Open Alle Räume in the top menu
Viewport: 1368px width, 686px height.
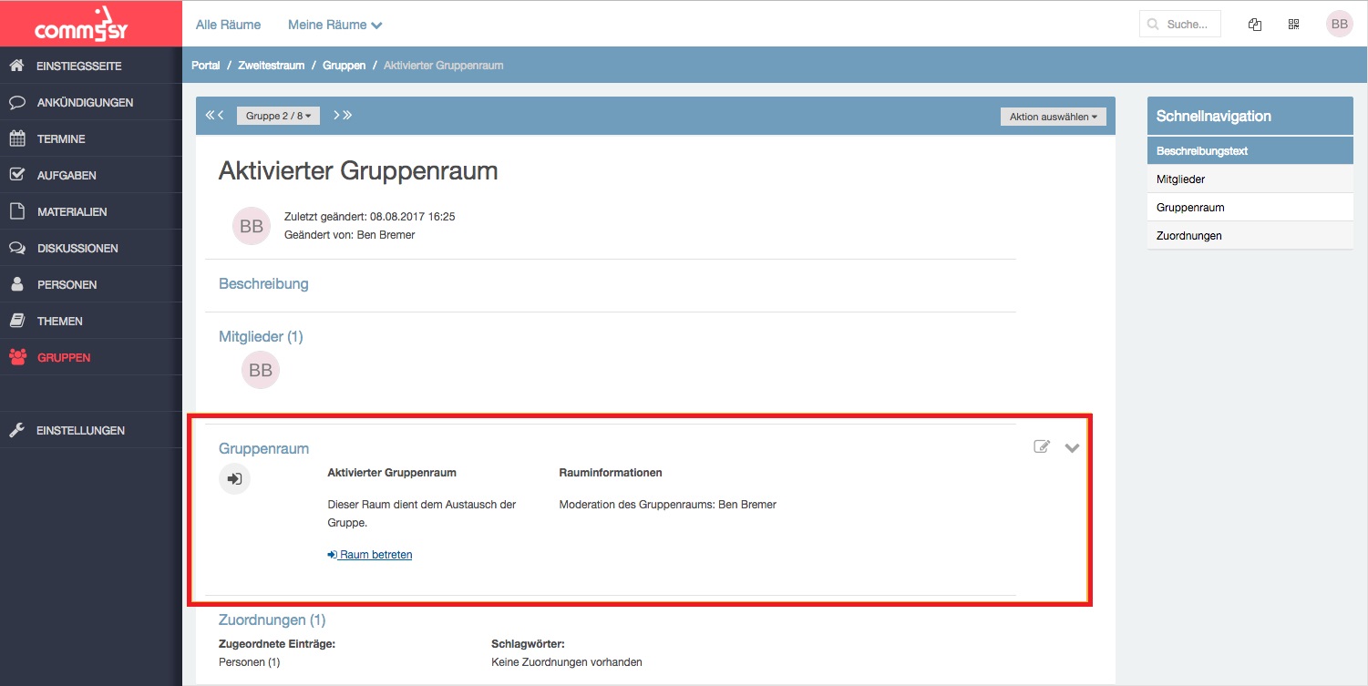pyautogui.click(x=228, y=25)
